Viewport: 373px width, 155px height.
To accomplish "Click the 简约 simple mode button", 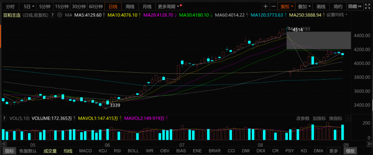I will pyautogui.click(x=338, y=7).
